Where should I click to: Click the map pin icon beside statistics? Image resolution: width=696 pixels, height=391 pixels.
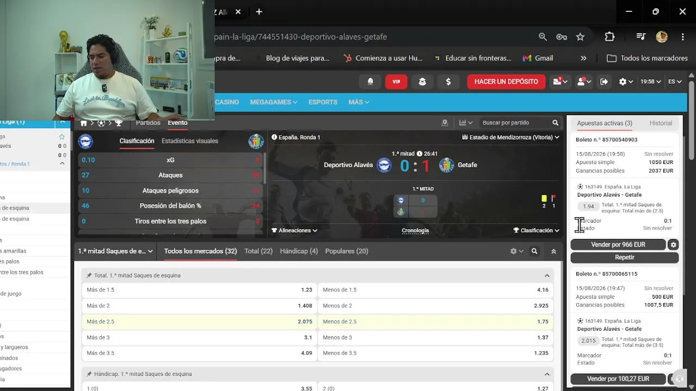click(x=445, y=123)
